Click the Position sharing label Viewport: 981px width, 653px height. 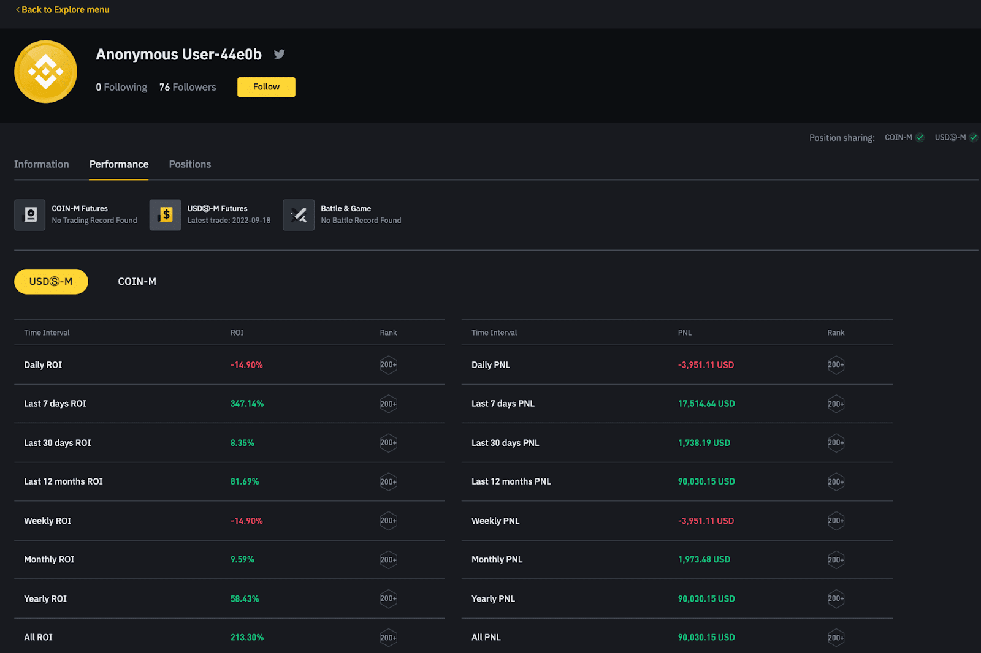point(842,138)
